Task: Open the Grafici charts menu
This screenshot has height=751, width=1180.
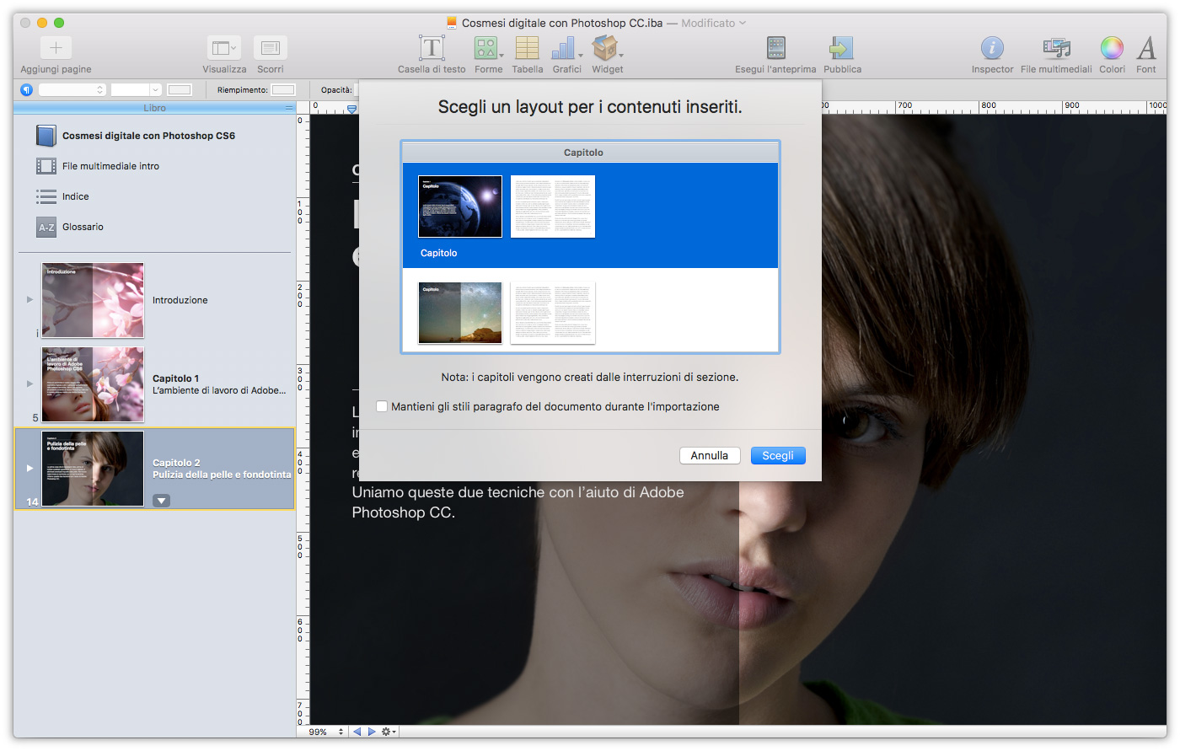Action: tap(566, 48)
